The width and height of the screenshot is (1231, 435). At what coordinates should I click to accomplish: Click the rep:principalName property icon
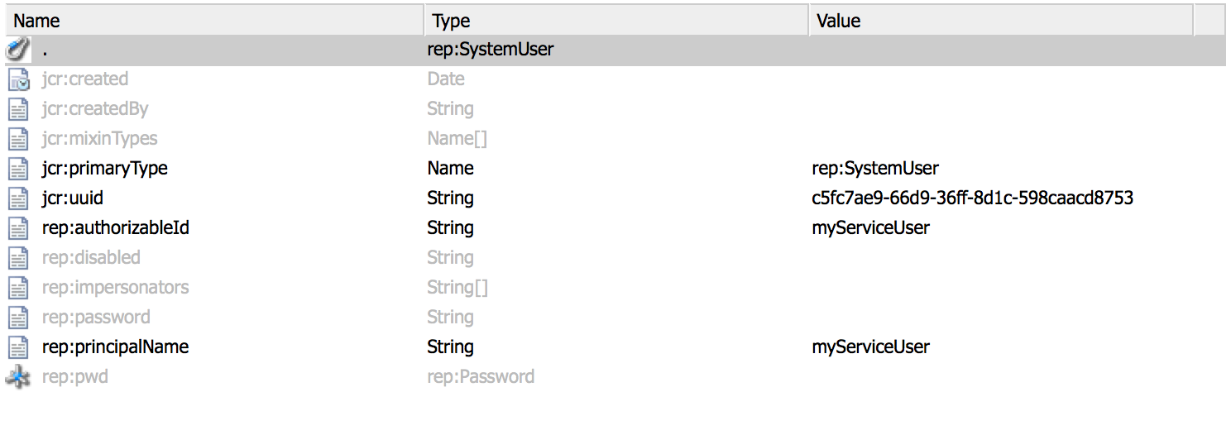click(x=17, y=347)
